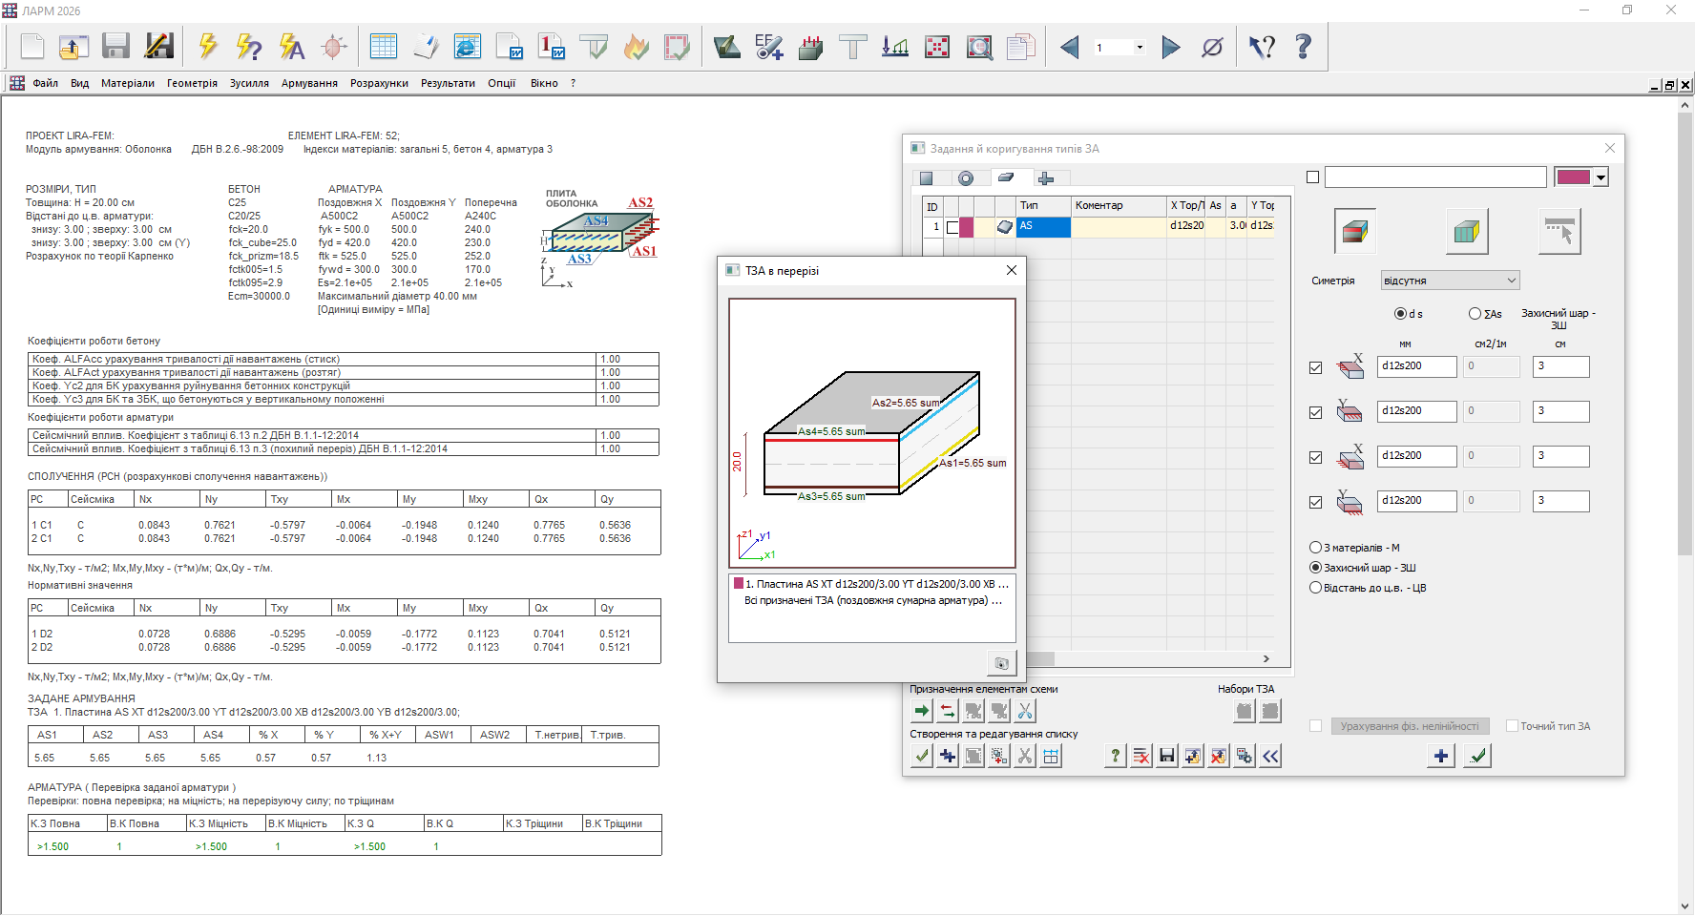This screenshot has height=916, width=1695.
Task: Click the lightning bolt calculate icon
Action: point(207,46)
